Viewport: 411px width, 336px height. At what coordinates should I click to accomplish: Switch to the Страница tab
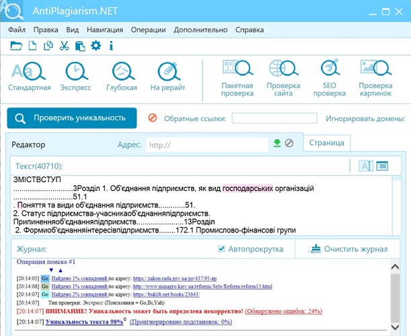(x=327, y=143)
